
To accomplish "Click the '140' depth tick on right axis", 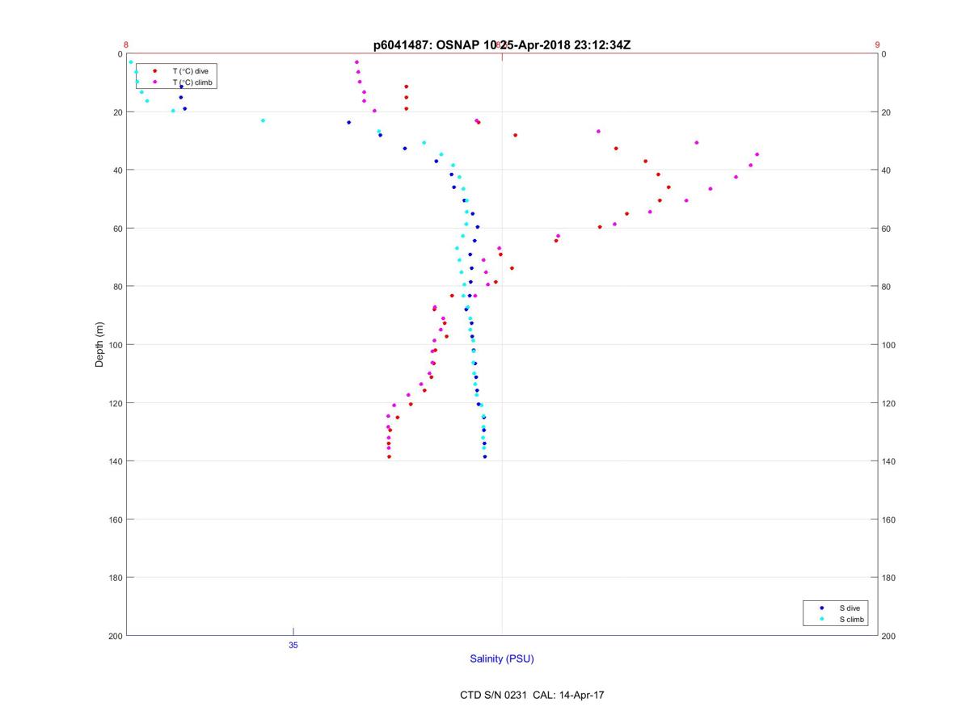I will point(889,461).
